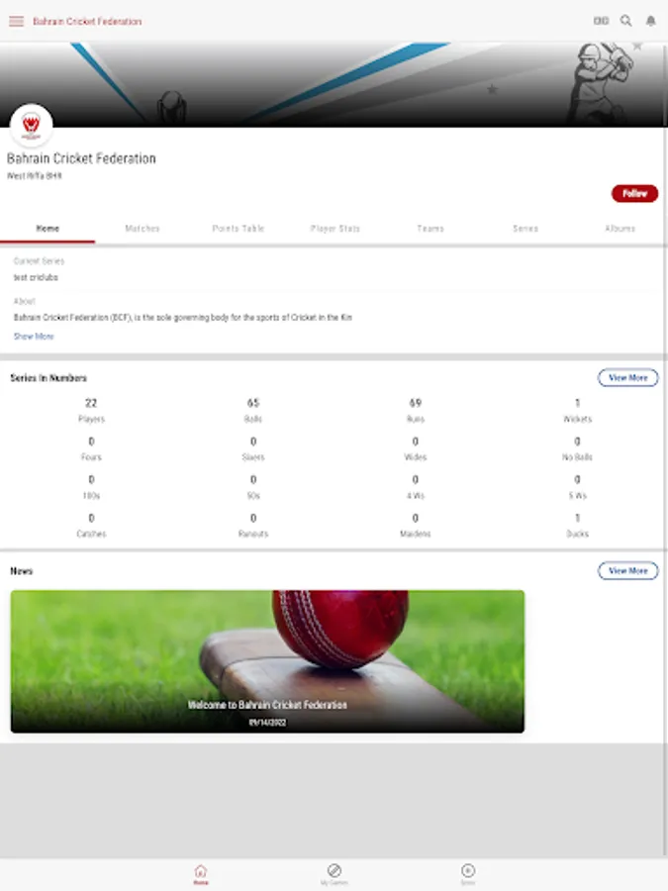The image size is (668, 891).
Task: Open the Series tab
Action: pos(525,229)
